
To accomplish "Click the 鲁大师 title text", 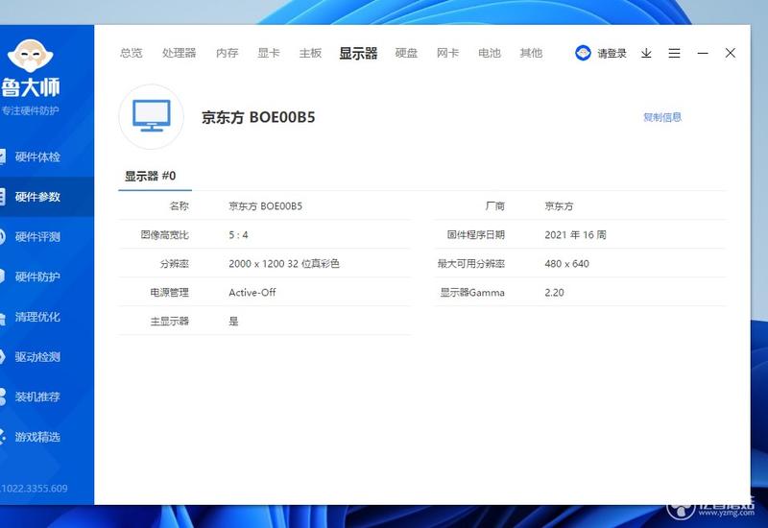I will tap(31, 87).
